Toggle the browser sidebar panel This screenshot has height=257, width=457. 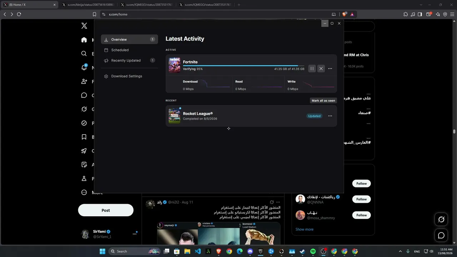pos(420,14)
